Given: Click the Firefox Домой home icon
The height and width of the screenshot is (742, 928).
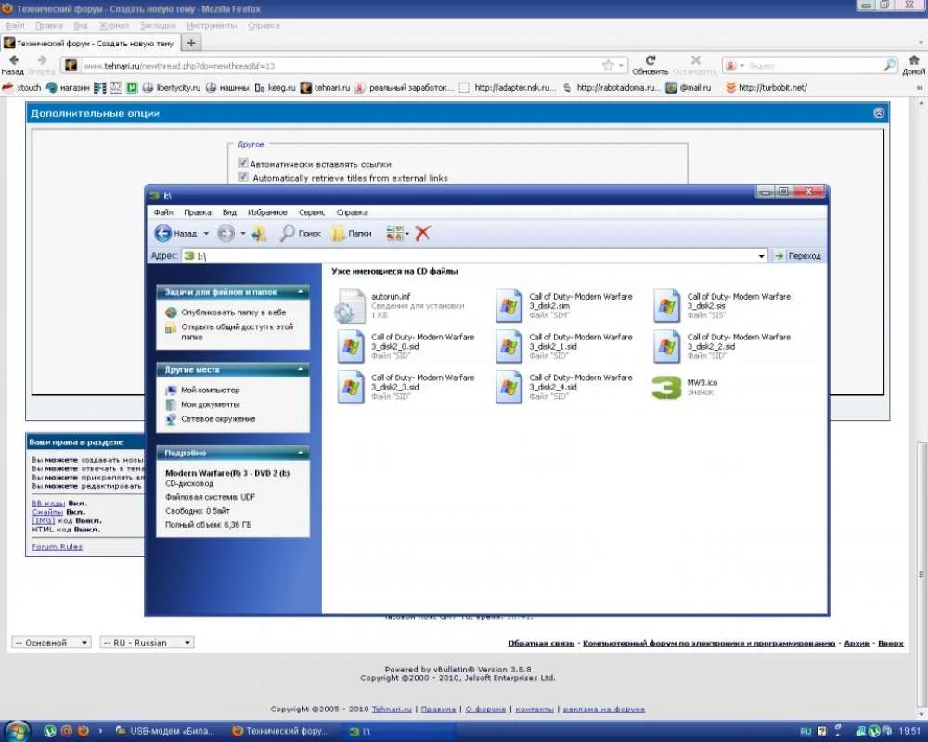Looking at the screenshot, I should tap(913, 61).
